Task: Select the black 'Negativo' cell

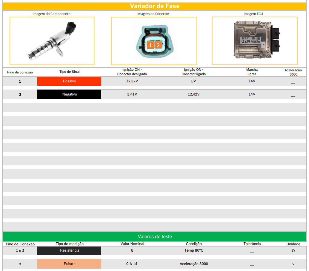Action: 69,94
